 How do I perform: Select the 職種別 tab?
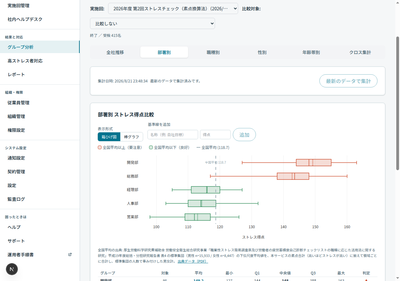pyautogui.click(x=213, y=52)
